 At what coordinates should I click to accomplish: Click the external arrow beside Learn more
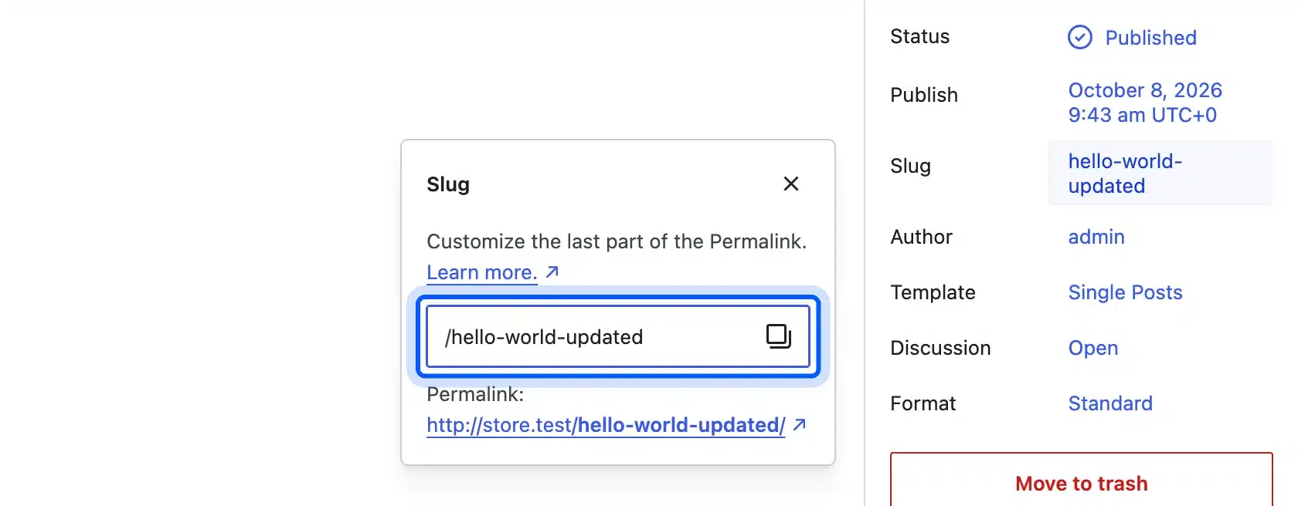pos(552,272)
